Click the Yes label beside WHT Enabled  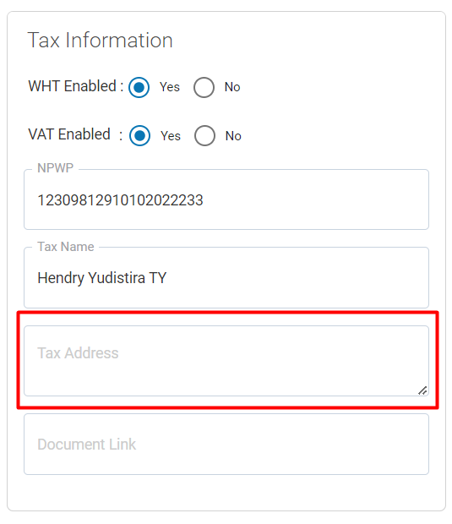point(170,87)
